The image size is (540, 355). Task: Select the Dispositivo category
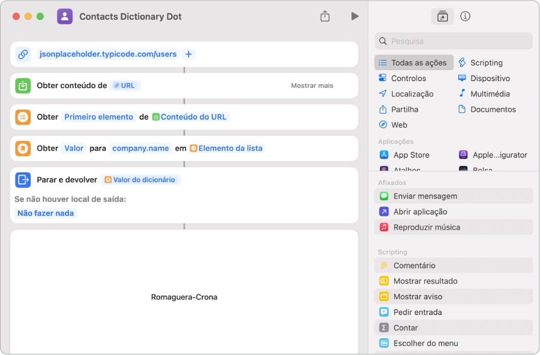(x=484, y=78)
